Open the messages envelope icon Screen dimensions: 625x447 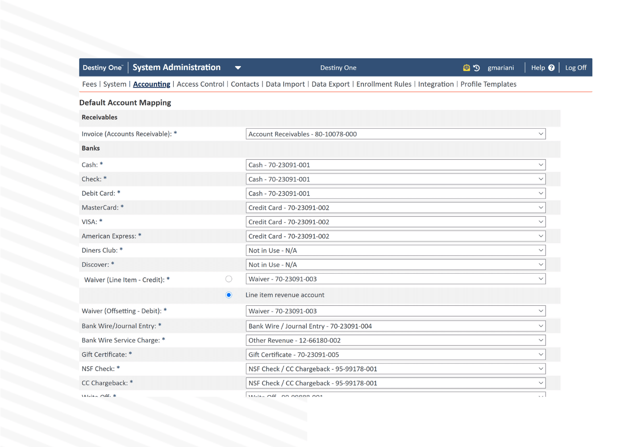(466, 67)
